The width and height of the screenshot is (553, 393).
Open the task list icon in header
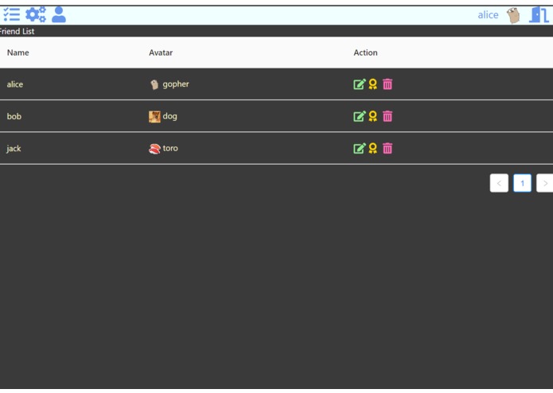(x=12, y=15)
